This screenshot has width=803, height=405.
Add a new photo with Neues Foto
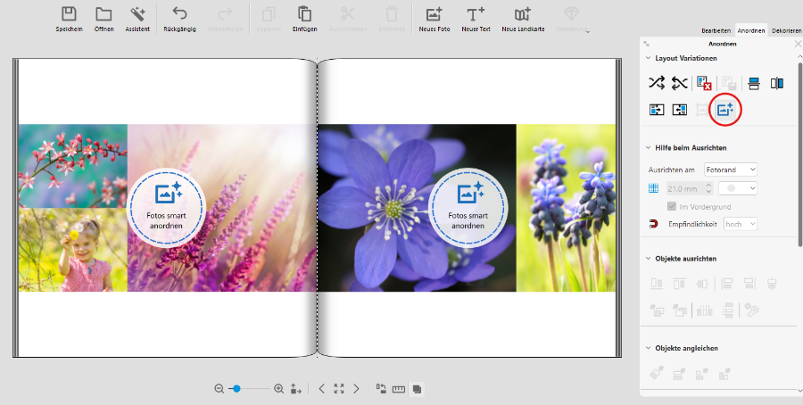point(434,15)
